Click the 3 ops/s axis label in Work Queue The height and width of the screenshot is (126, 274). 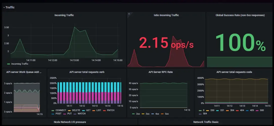pos(8,83)
